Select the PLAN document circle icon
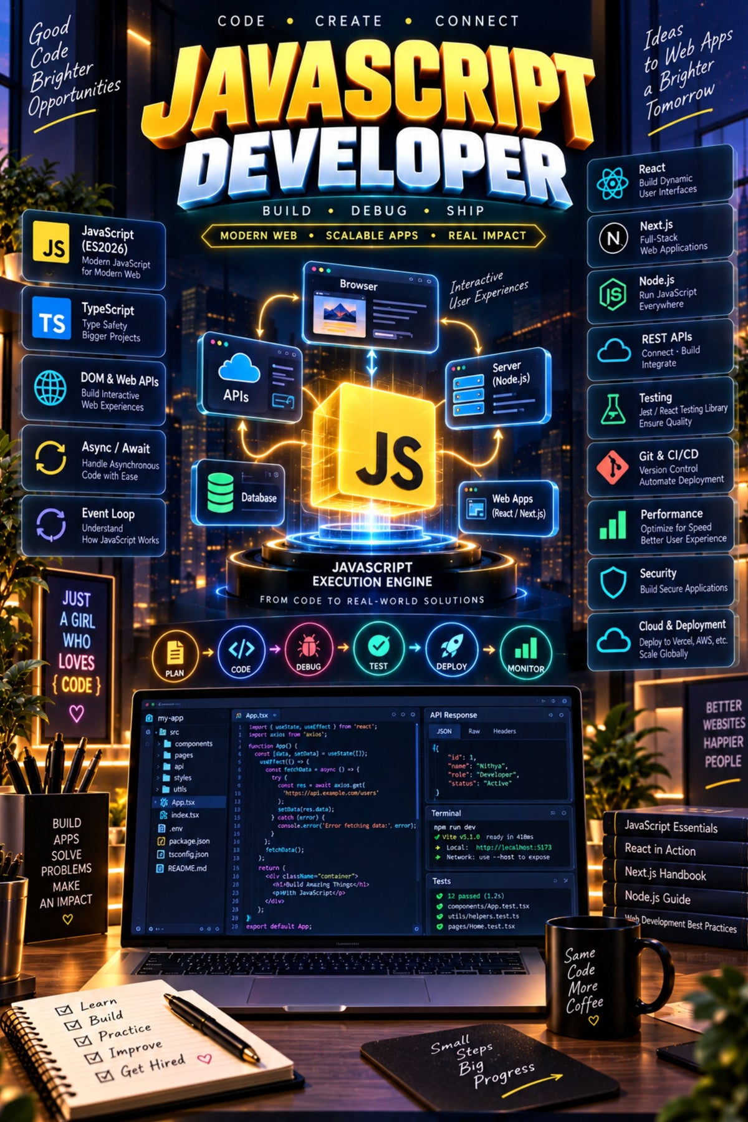 tap(175, 655)
